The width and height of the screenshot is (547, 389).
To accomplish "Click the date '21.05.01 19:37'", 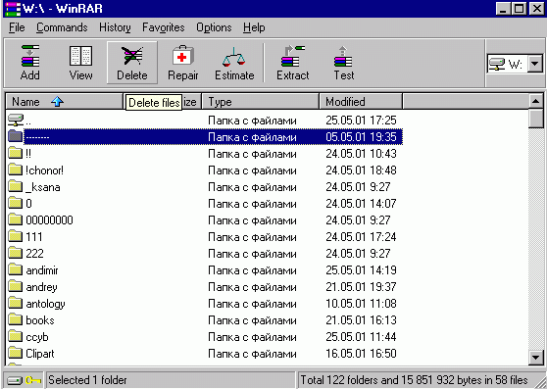I will tap(361, 287).
